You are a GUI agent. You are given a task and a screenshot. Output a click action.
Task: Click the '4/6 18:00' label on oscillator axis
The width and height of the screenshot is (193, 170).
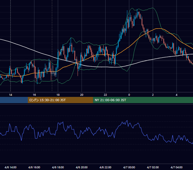[x=58, y=167]
